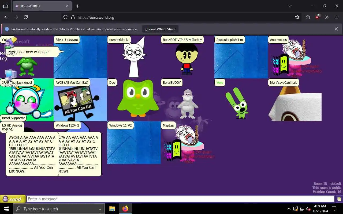
Task: Click the Silver Jadeware name label
Action: coord(67,40)
